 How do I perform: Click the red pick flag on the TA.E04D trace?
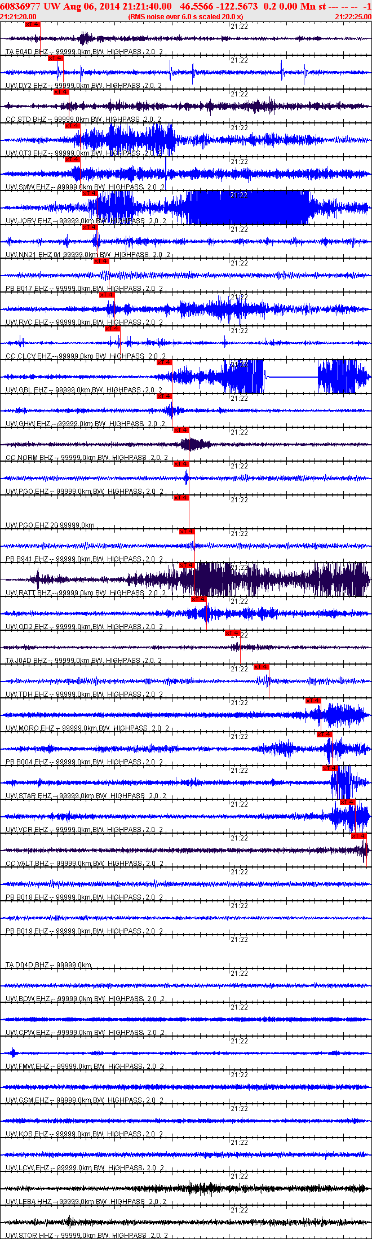[33, 24]
